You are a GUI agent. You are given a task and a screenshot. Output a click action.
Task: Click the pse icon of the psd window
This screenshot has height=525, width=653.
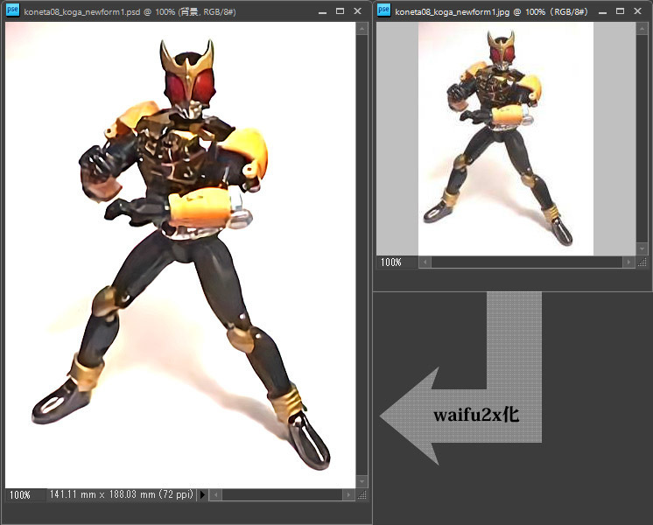tap(12, 10)
